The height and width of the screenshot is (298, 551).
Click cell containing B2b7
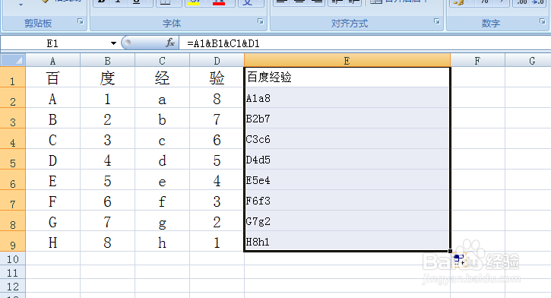click(x=347, y=118)
